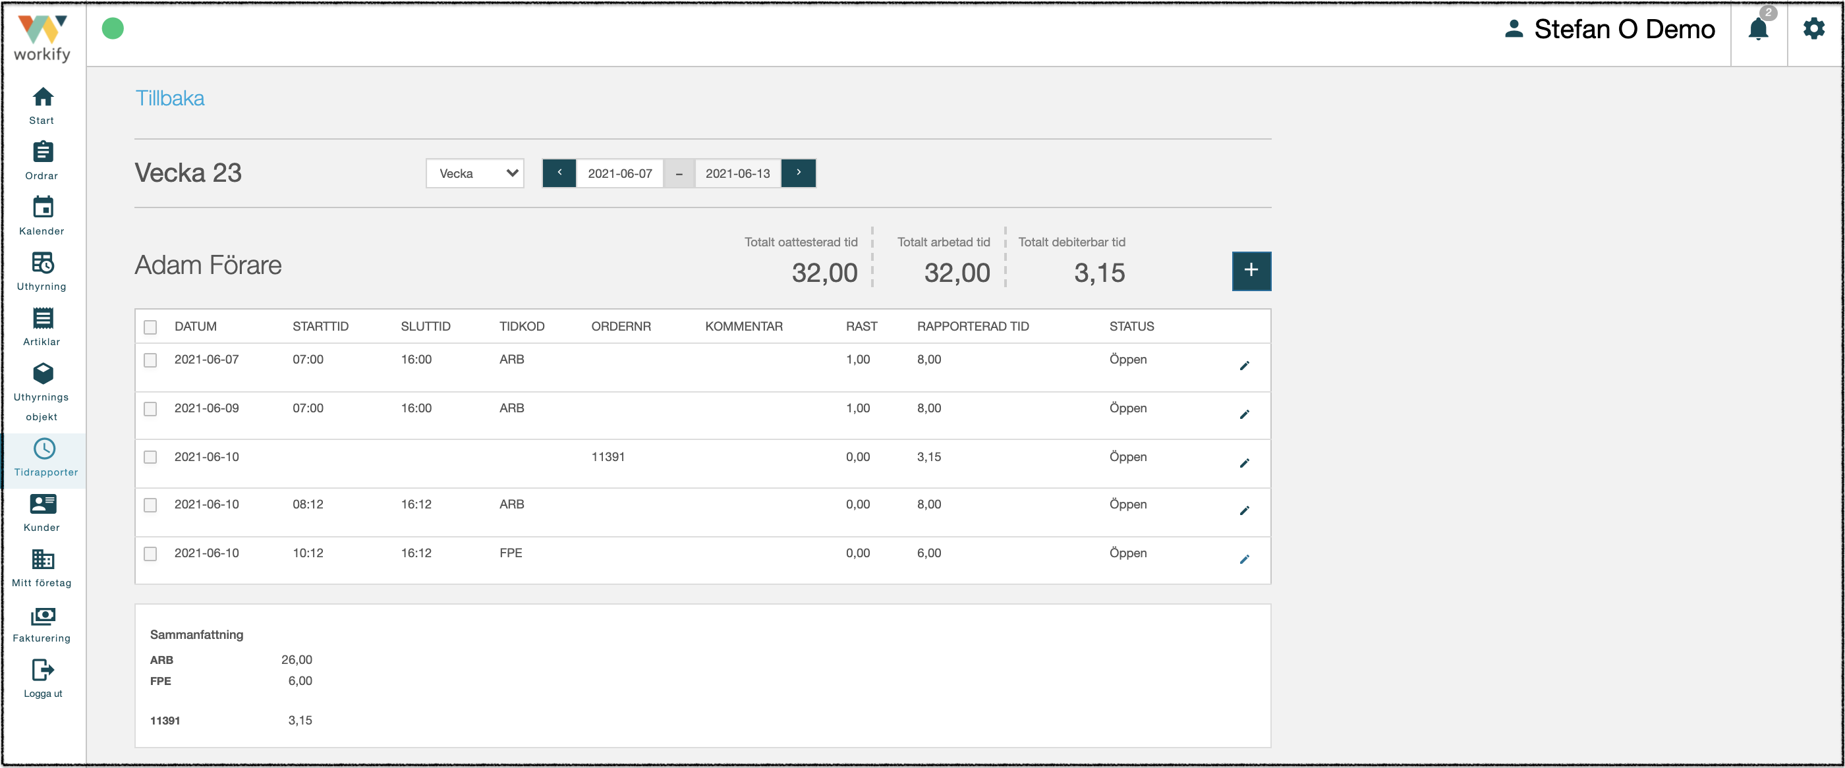
Task: Open the Mitt företag building icon
Action: click(43, 559)
